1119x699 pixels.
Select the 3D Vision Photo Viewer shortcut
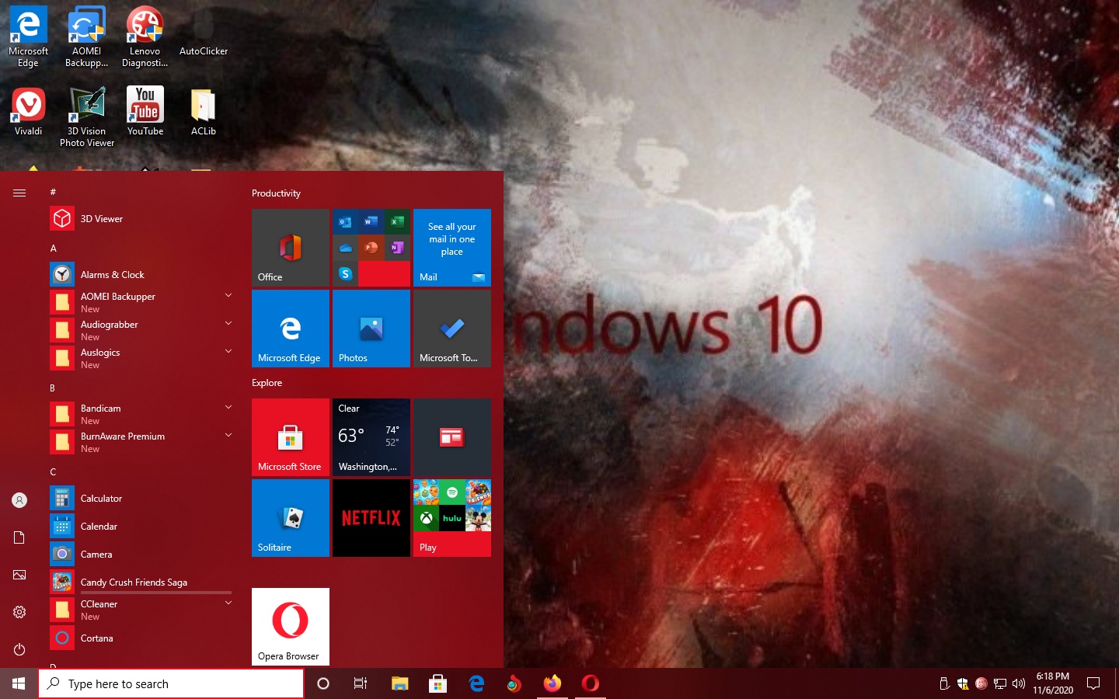point(87,117)
